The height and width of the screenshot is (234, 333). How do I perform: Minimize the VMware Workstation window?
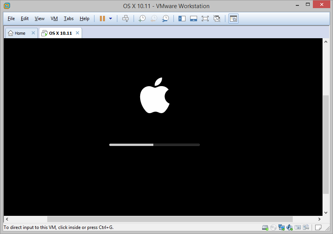(x=297, y=5)
